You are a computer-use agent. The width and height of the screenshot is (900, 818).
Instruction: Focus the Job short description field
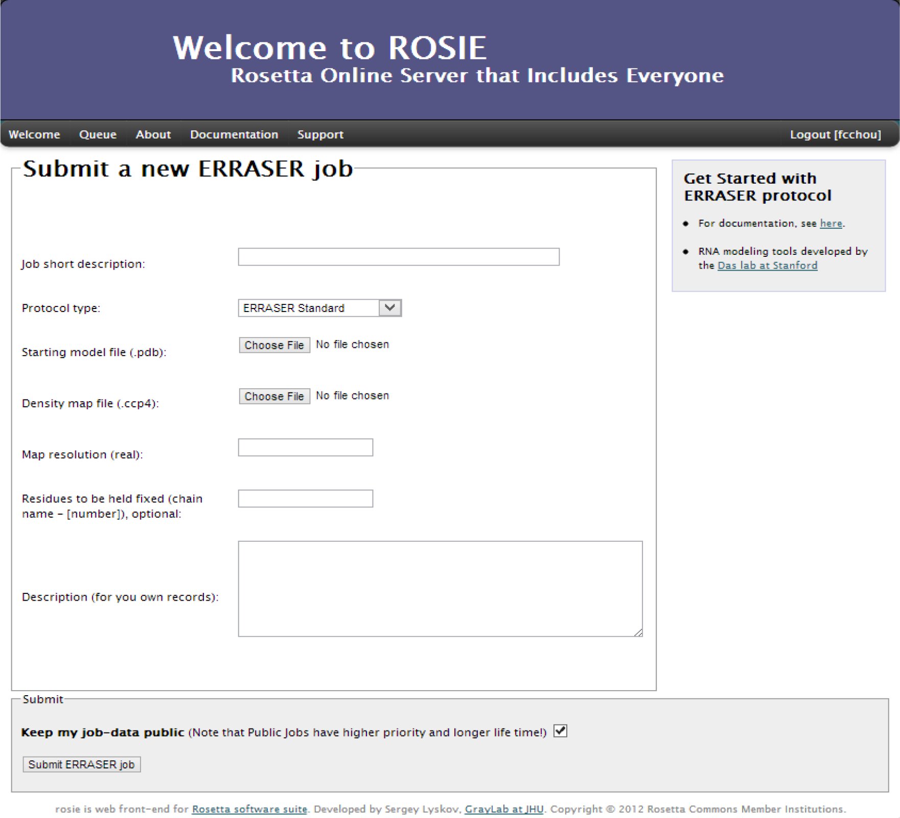399,257
